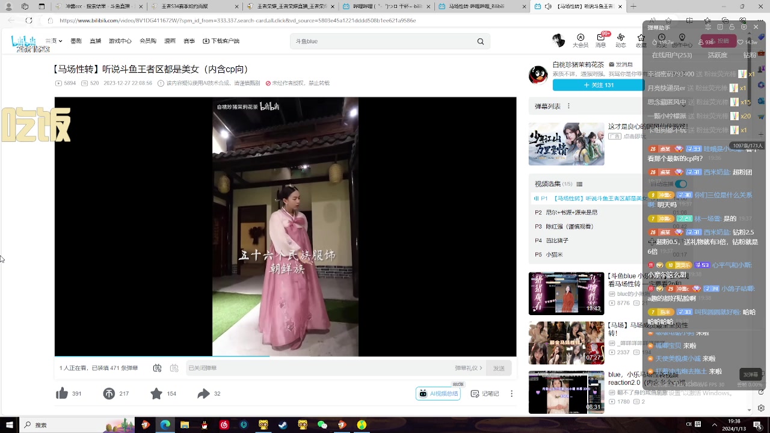The height and width of the screenshot is (433, 770).
Task: Click the blue +关注 follow button
Action: coord(597,85)
